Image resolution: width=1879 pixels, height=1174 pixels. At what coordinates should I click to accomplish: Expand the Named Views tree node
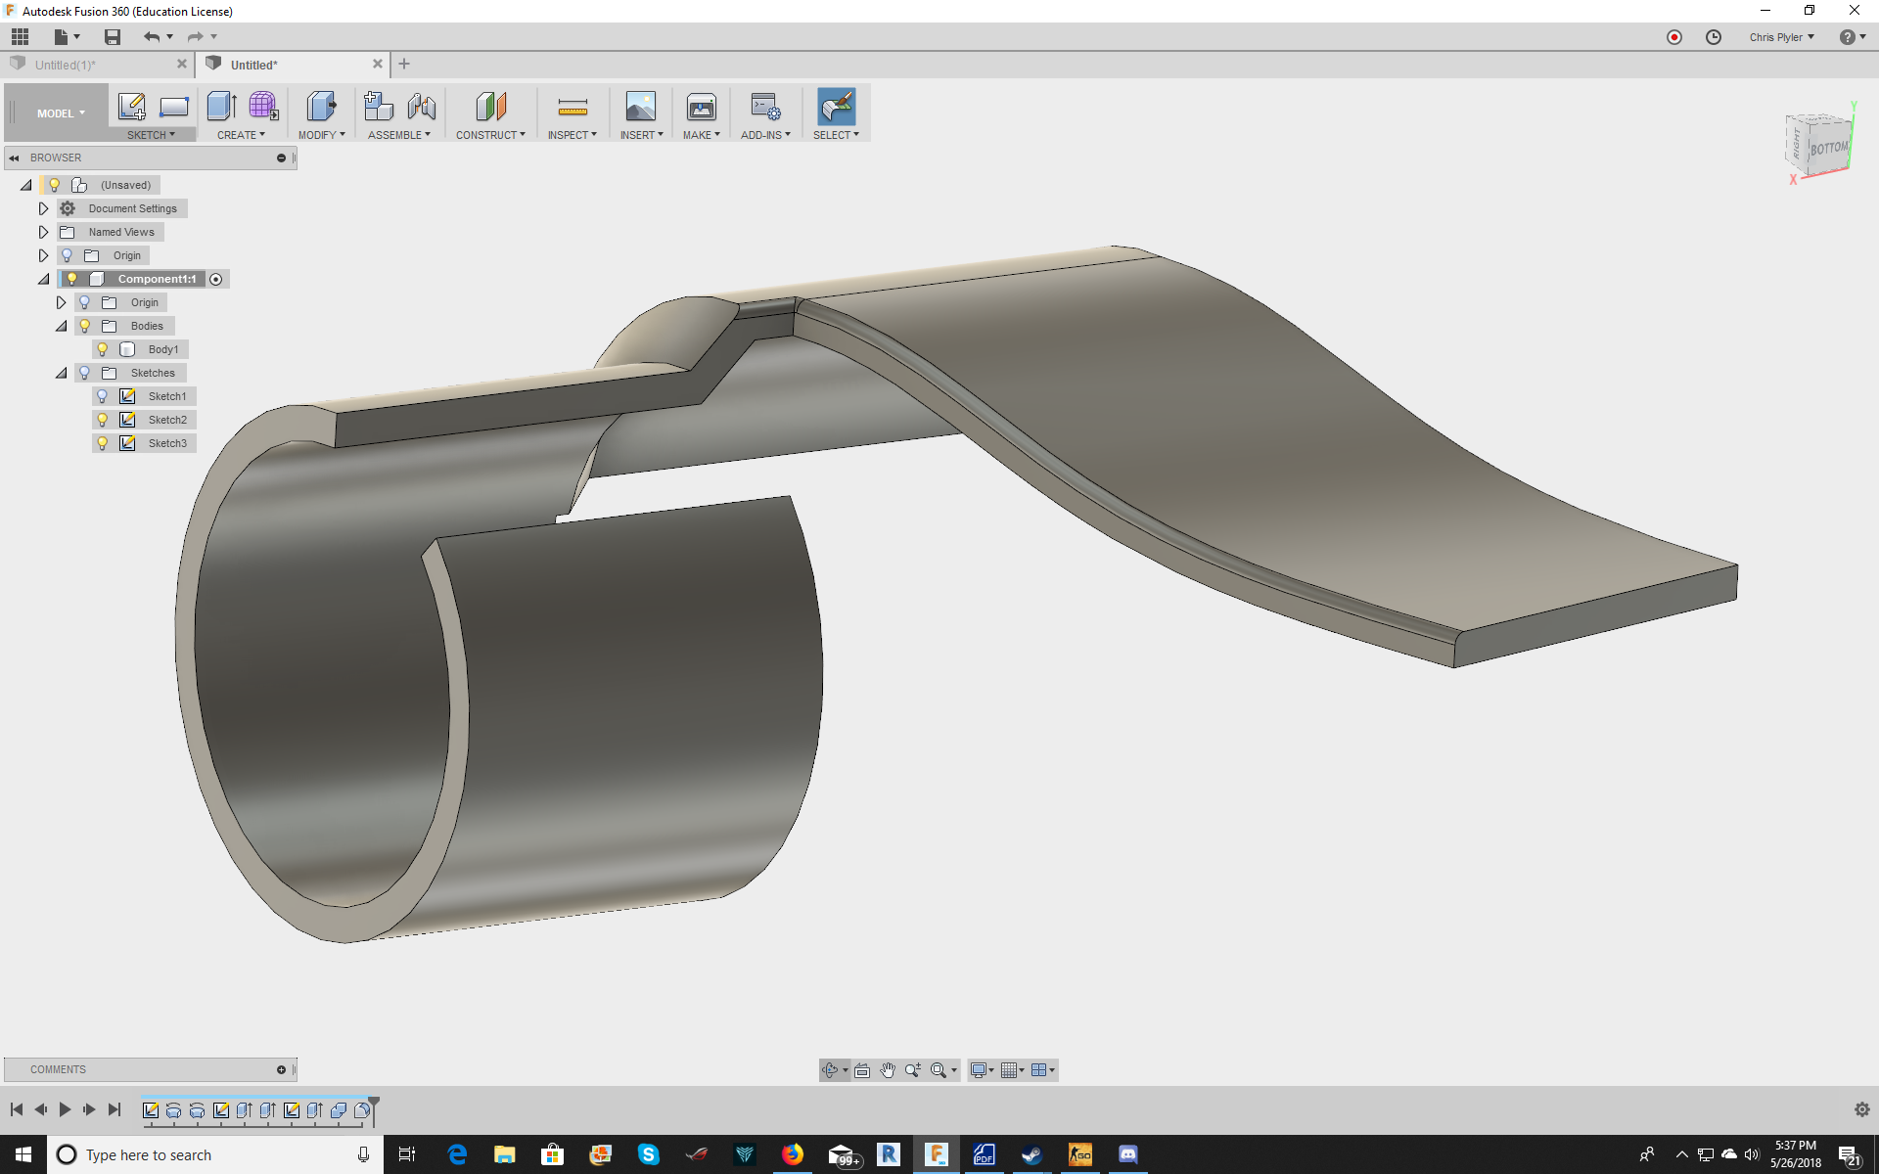(x=43, y=232)
